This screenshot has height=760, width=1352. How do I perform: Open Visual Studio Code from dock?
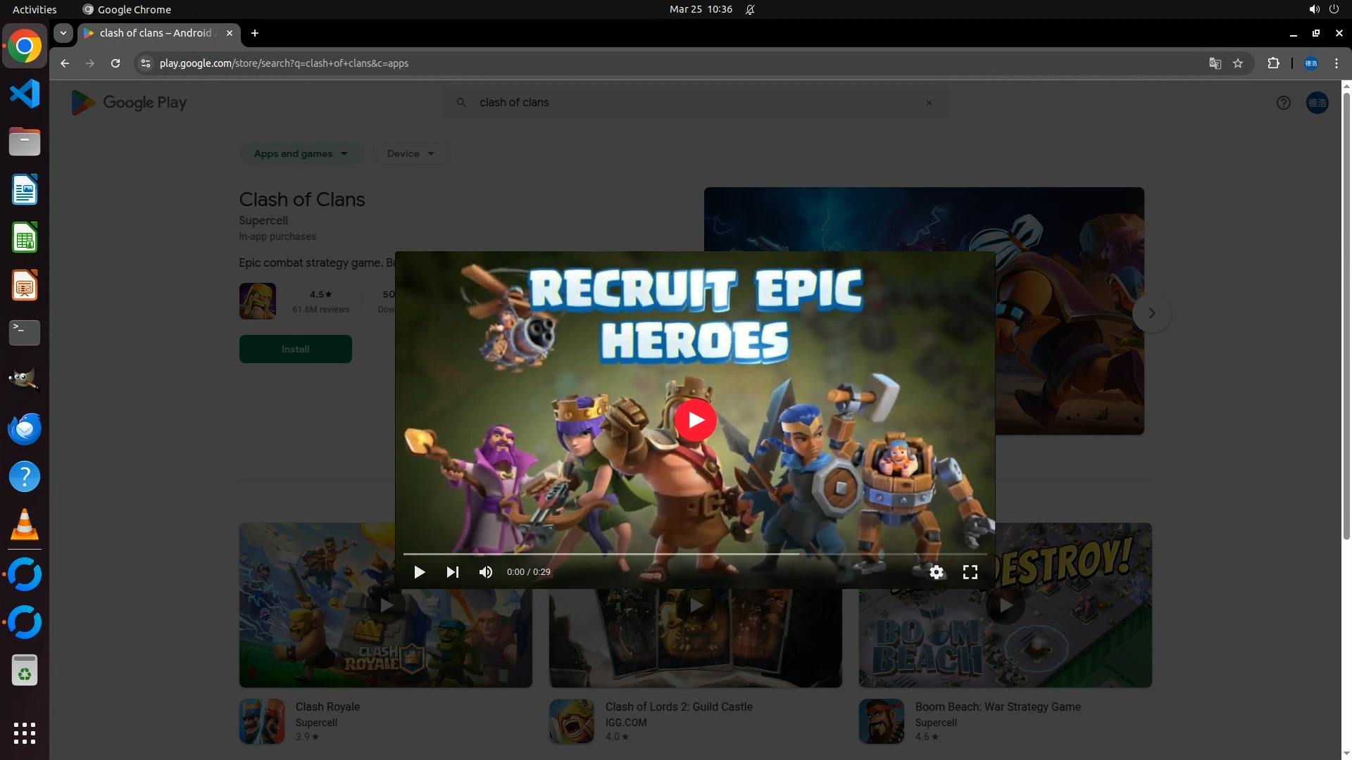(25, 94)
